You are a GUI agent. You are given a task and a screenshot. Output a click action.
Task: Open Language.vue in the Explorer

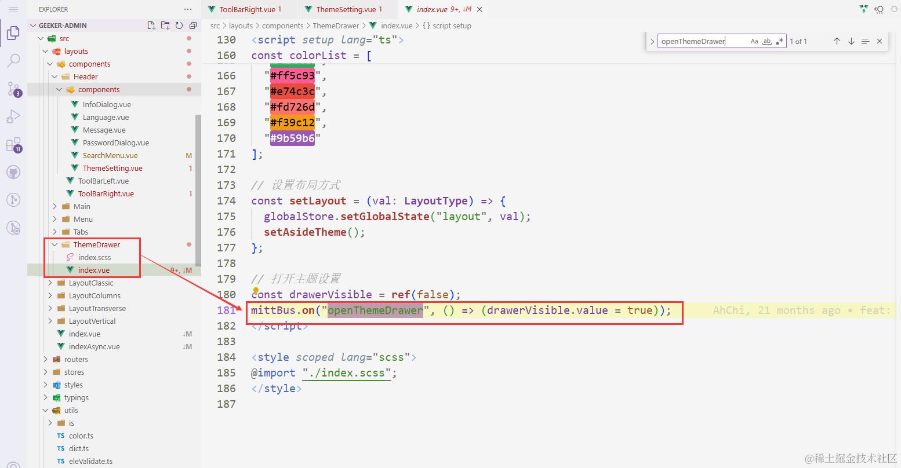coord(106,117)
